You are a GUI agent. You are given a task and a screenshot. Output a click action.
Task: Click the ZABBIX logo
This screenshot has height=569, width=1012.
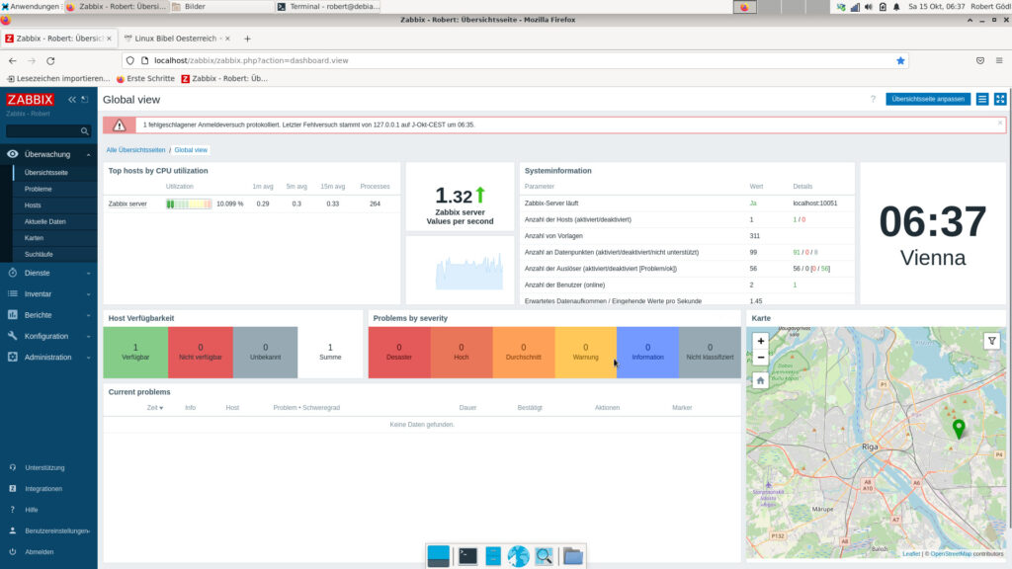31,100
